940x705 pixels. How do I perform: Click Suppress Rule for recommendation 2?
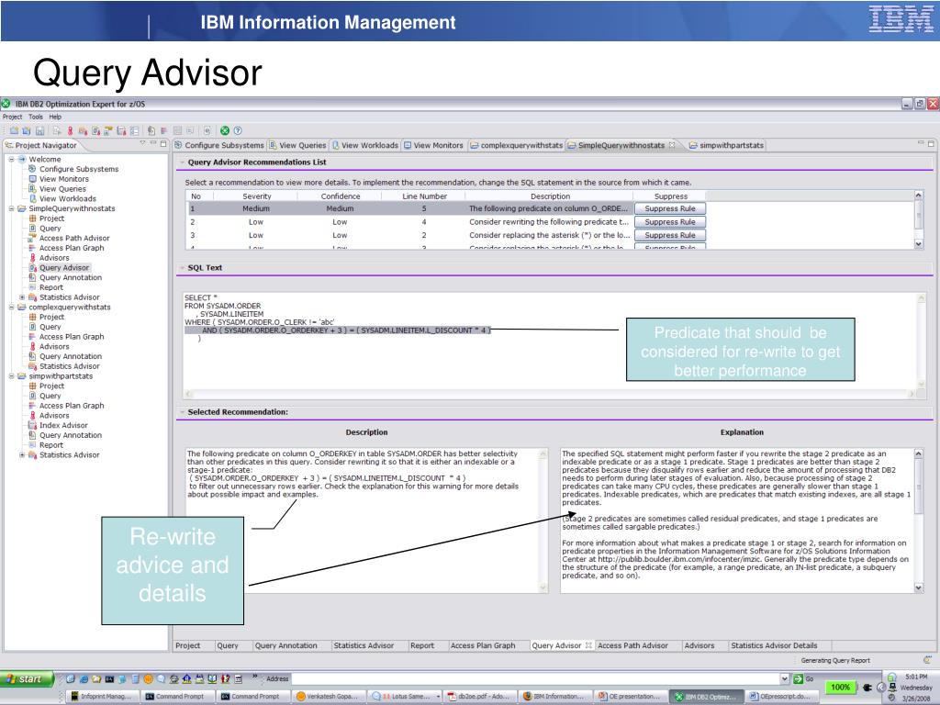coord(669,222)
